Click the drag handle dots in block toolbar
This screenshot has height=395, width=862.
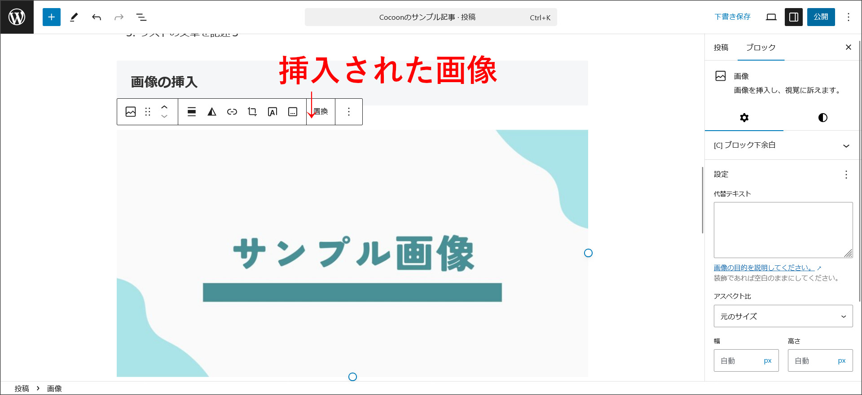coord(148,112)
